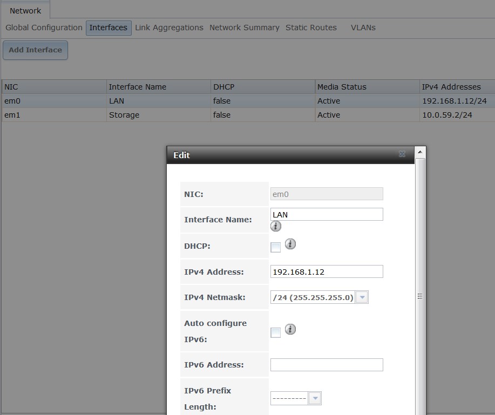Toggle the Auto configure IPv6 checkbox
Screen dimensions: 495x415
(x=275, y=332)
